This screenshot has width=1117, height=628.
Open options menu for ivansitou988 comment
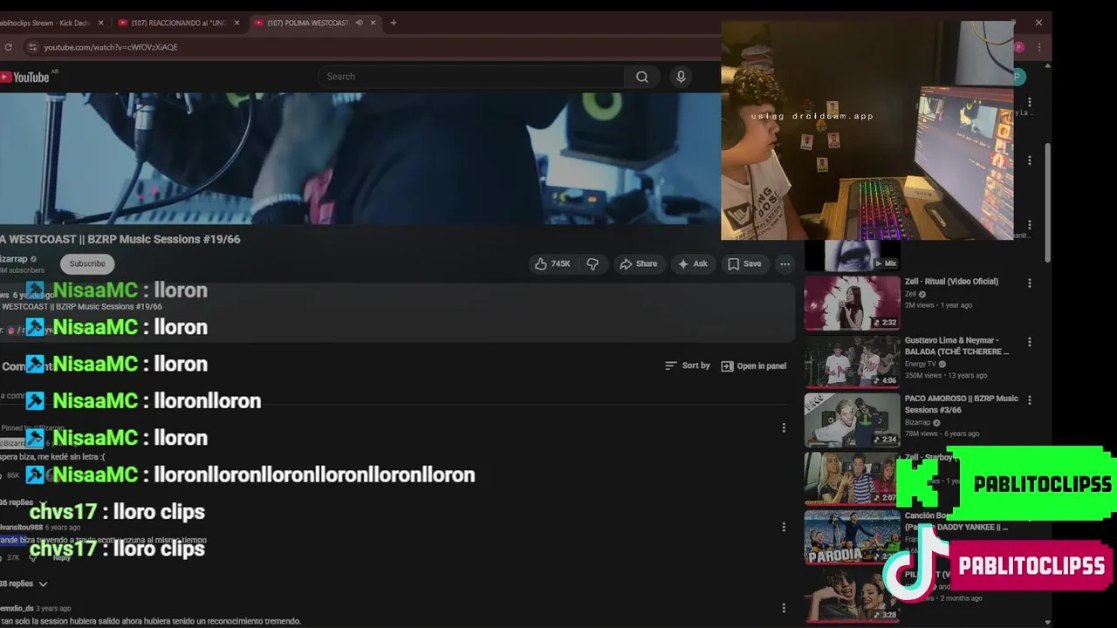click(784, 527)
